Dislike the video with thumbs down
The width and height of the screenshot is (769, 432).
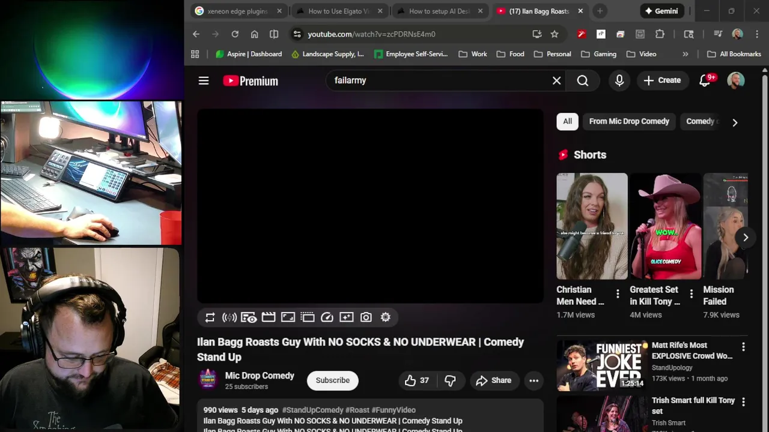click(x=450, y=380)
